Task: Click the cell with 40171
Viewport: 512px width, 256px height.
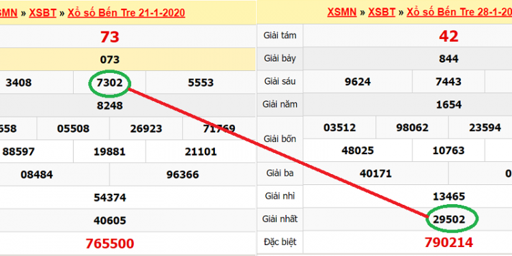Action: [375, 173]
